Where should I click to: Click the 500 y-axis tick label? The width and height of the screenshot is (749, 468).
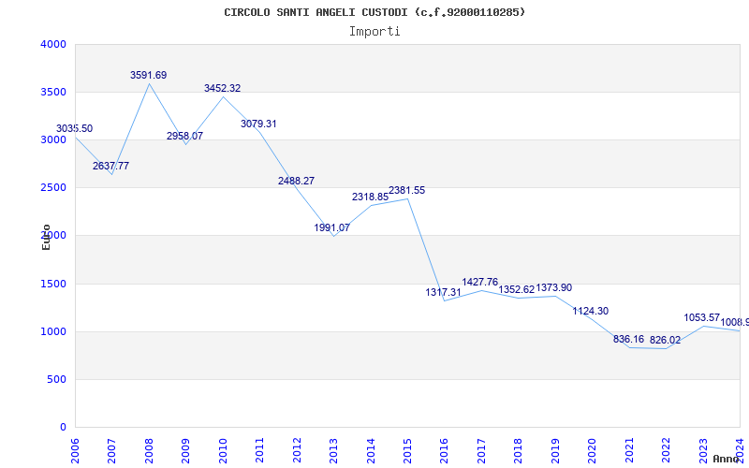pyautogui.click(x=56, y=380)
